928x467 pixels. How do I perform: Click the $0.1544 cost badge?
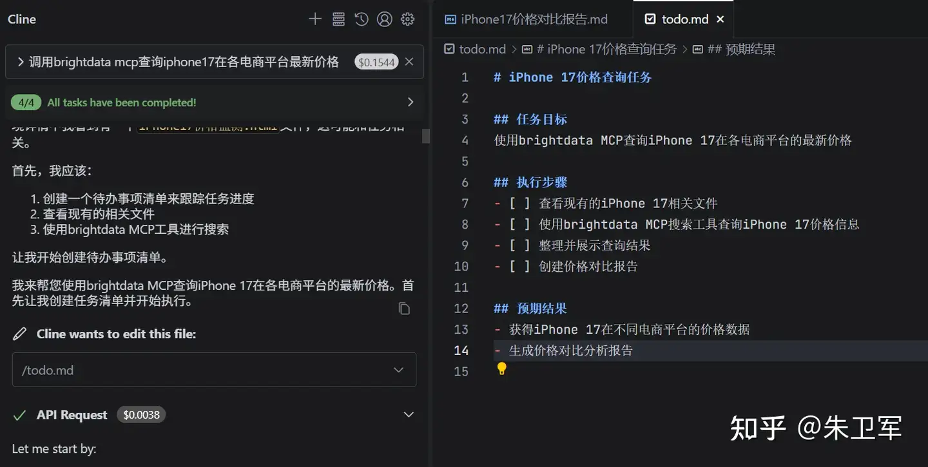(x=376, y=62)
